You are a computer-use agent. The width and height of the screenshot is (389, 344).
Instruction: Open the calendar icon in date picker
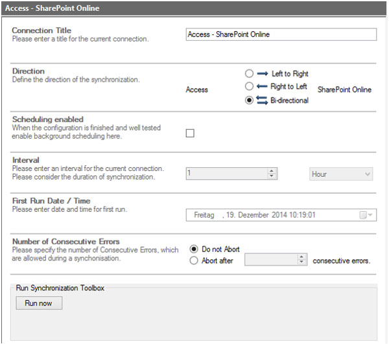364,215
